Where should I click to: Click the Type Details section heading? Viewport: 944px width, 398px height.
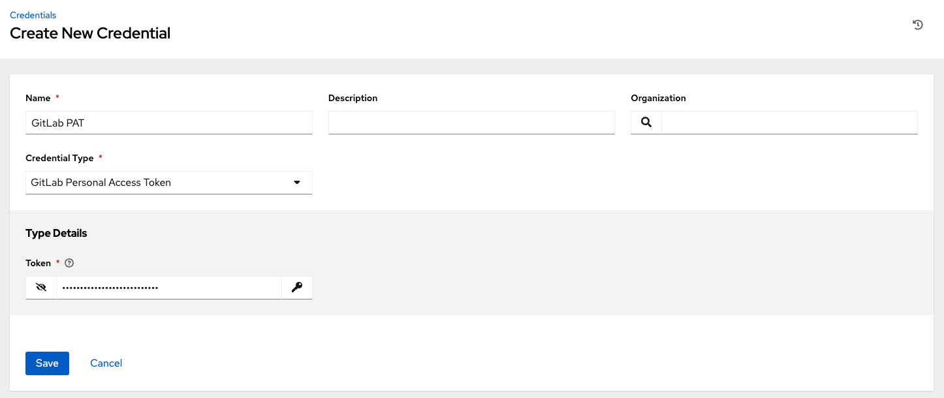tap(56, 233)
